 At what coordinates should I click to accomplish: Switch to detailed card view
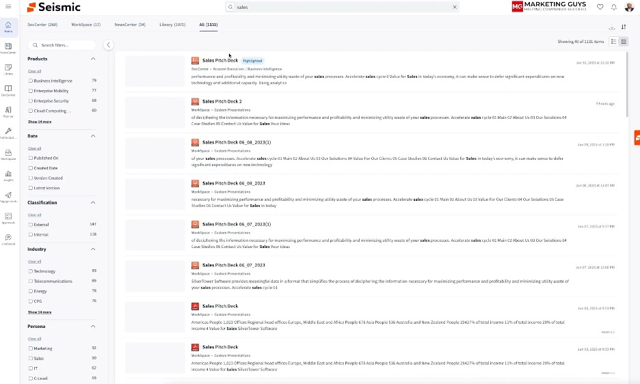[x=624, y=42]
